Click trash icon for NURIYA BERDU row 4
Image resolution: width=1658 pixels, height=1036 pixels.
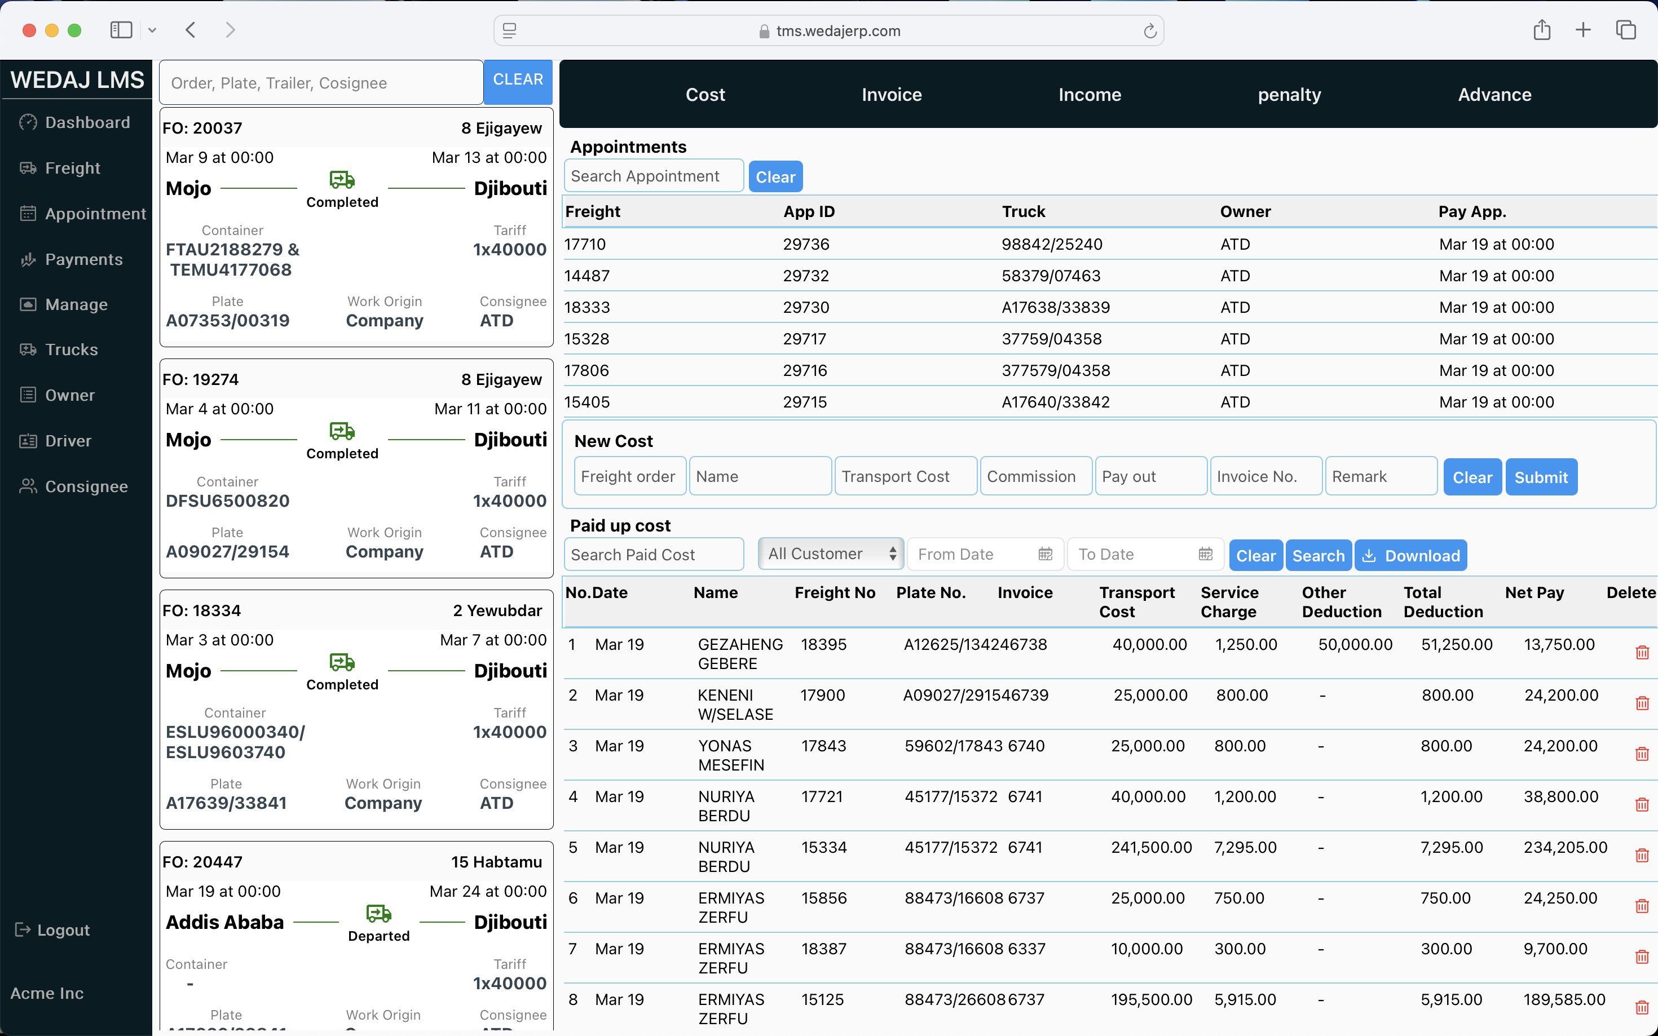[x=1642, y=804]
